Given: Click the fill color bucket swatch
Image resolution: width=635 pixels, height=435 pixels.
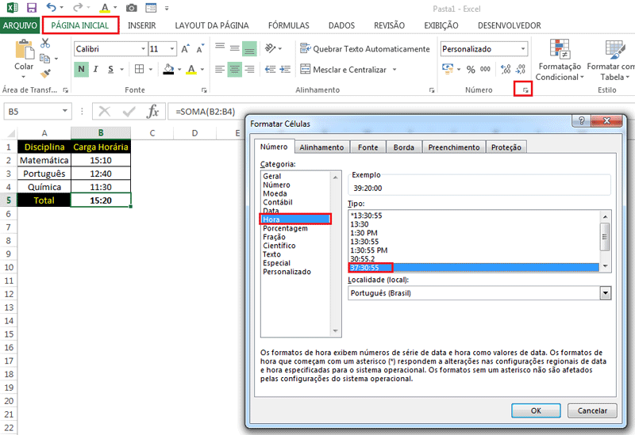Looking at the screenshot, I should pos(168,70).
